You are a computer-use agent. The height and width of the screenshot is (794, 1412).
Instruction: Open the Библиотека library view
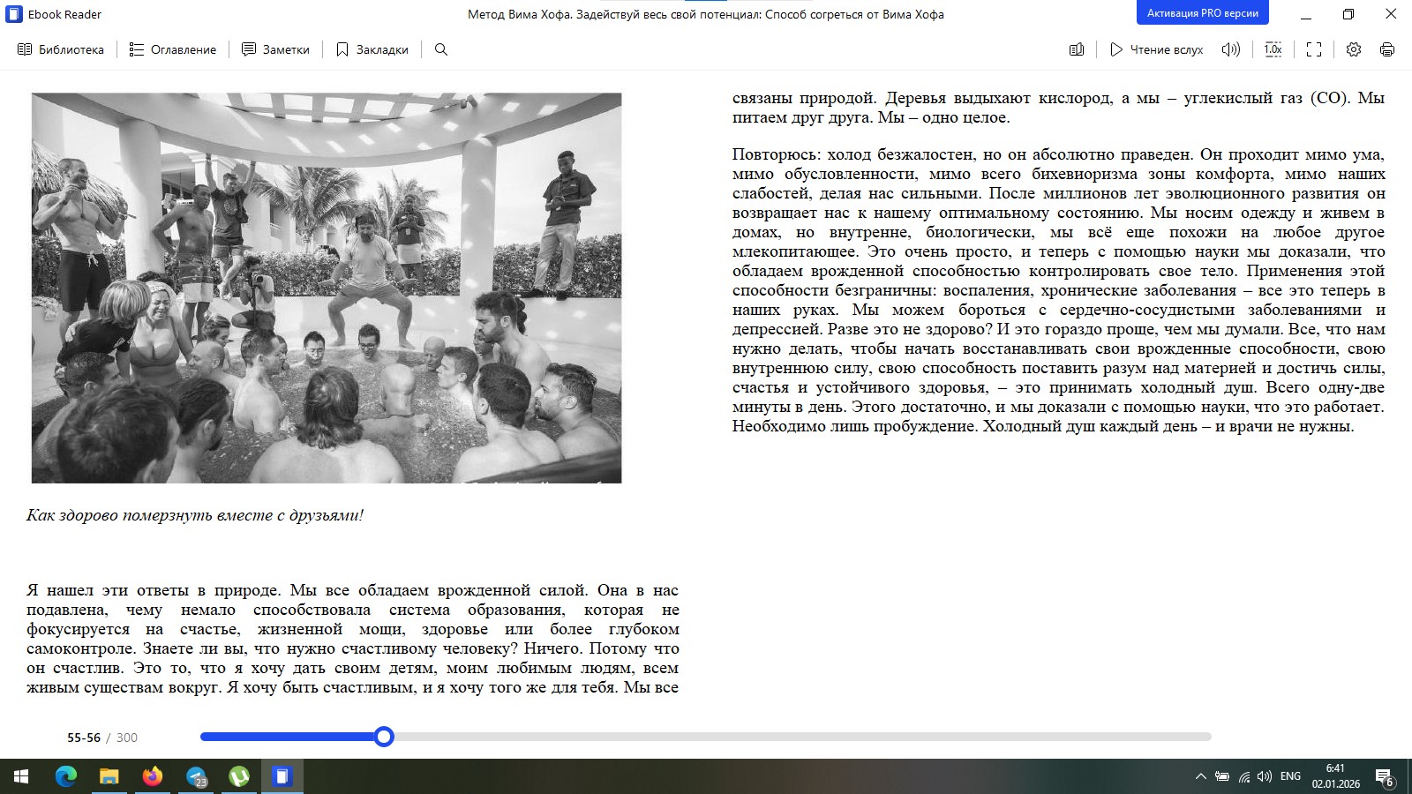(61, 49)
